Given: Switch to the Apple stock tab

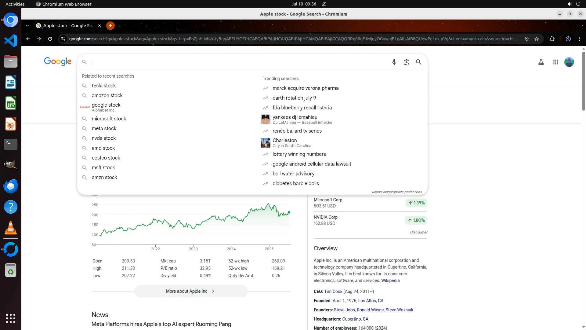Looking at the screenshot, I should point(68,26).
